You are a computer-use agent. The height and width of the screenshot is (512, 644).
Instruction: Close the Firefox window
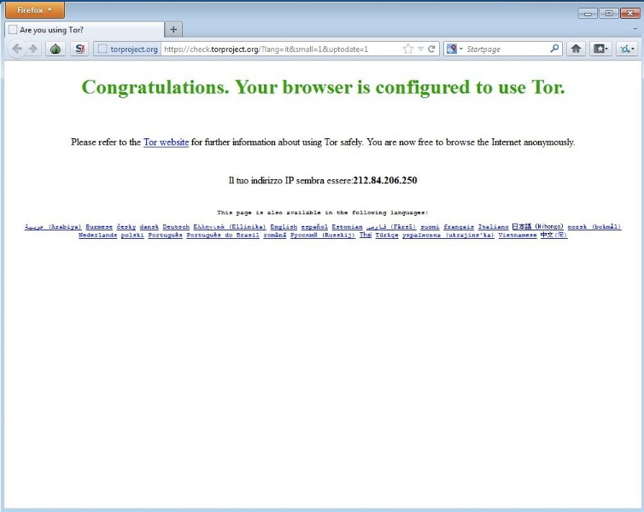coord(630,14)
